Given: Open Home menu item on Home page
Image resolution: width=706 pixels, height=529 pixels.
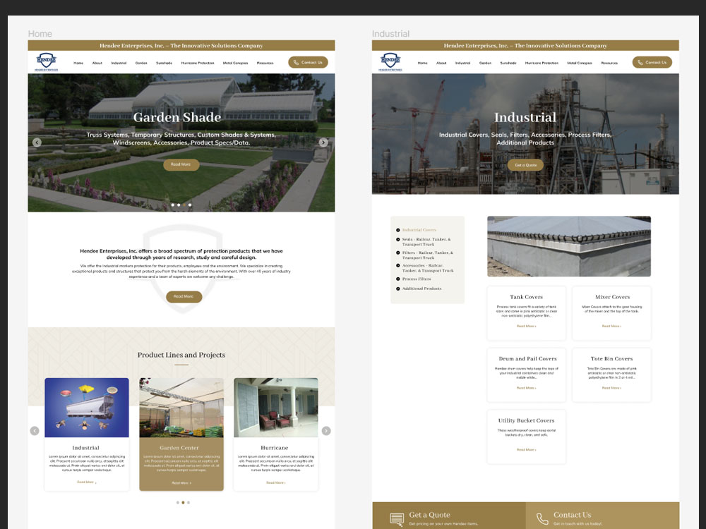Looking at the screenshot, I should pos(78,63).
